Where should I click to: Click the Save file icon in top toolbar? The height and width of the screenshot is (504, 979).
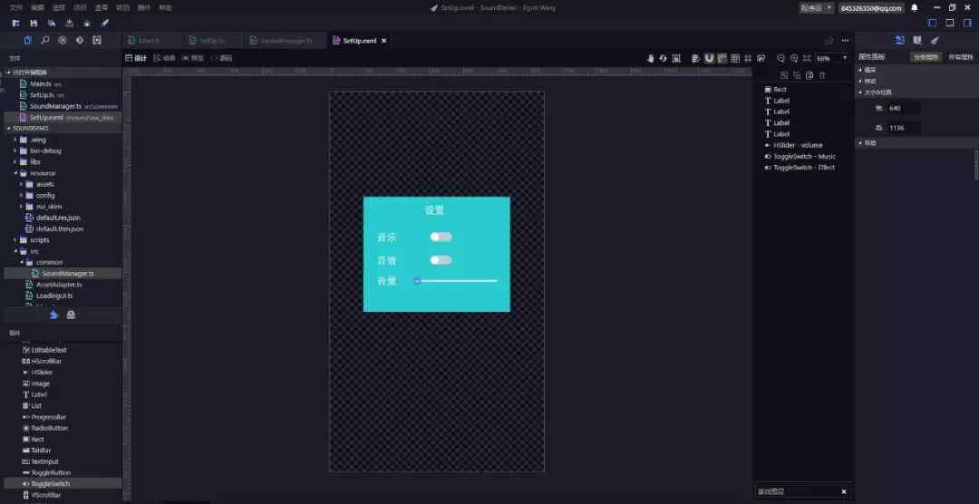coord(34,23)
